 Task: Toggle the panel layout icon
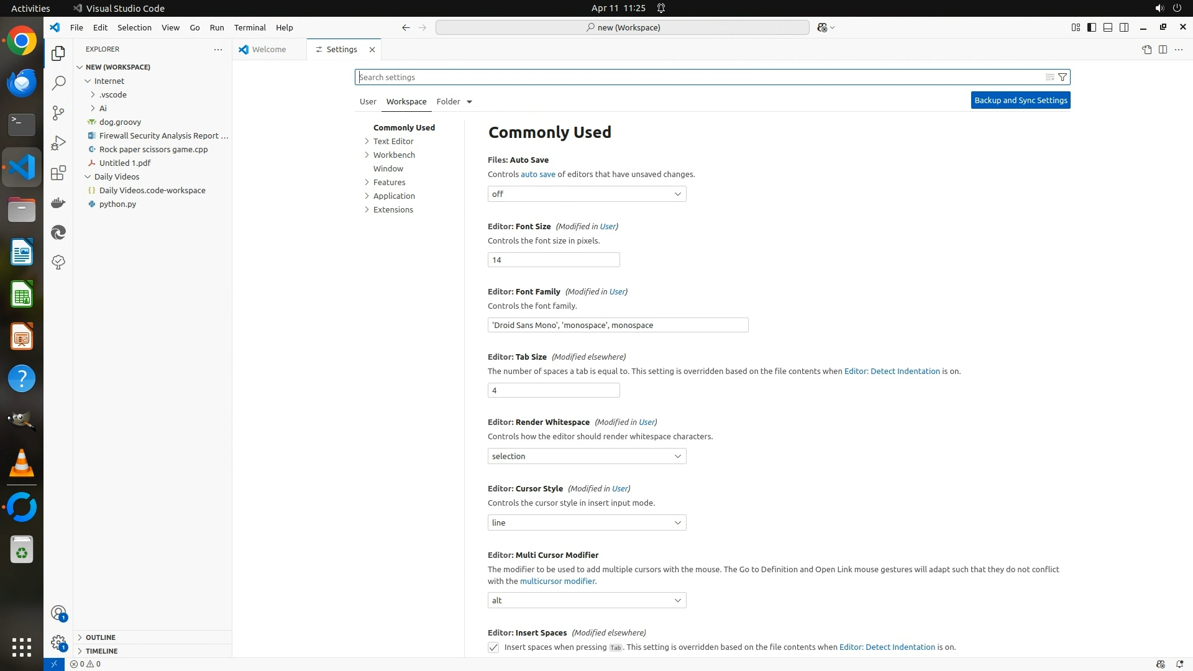1108,27
